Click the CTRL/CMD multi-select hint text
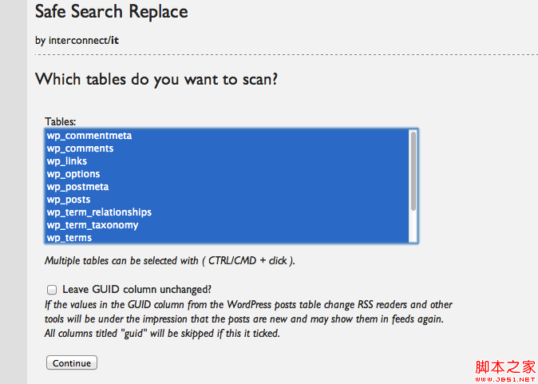The width and height of the screenshot is (538, 384). [x=170, y=261]
